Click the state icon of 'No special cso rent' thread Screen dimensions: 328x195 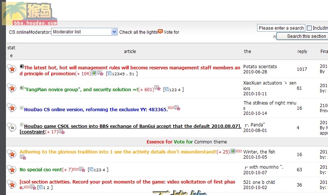tap(12, 169)
